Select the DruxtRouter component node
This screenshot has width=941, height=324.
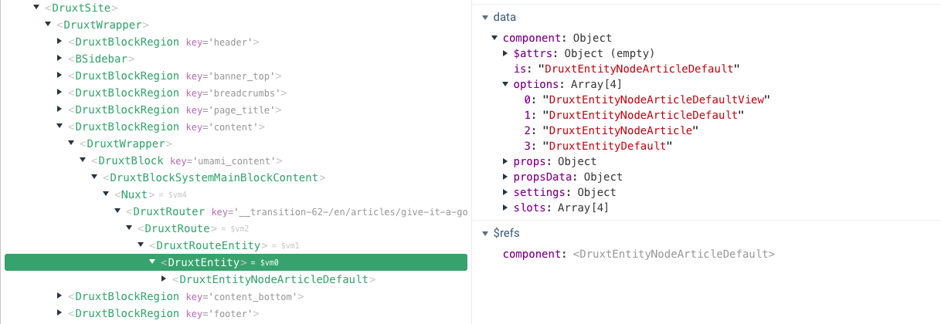(x=169, y=211)
